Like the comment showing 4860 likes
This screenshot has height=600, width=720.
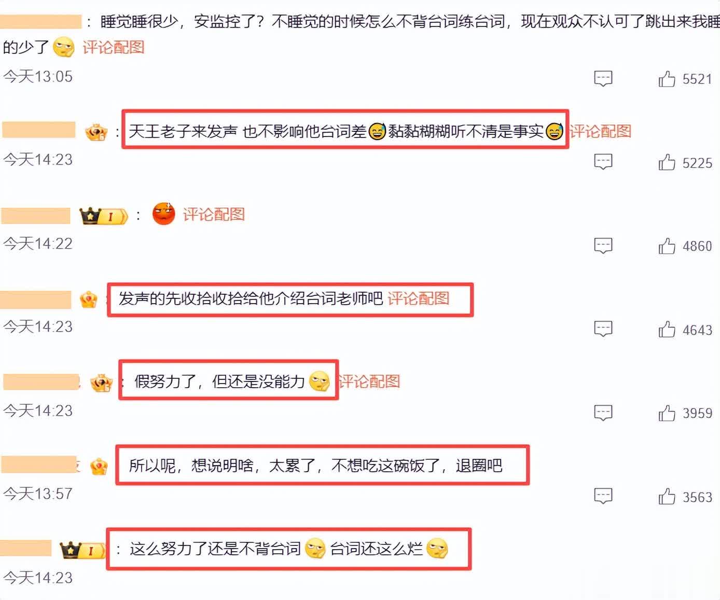(667, 246)
